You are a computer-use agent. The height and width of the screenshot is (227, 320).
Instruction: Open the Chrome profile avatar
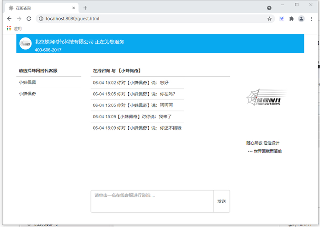[x=301, y=19]
